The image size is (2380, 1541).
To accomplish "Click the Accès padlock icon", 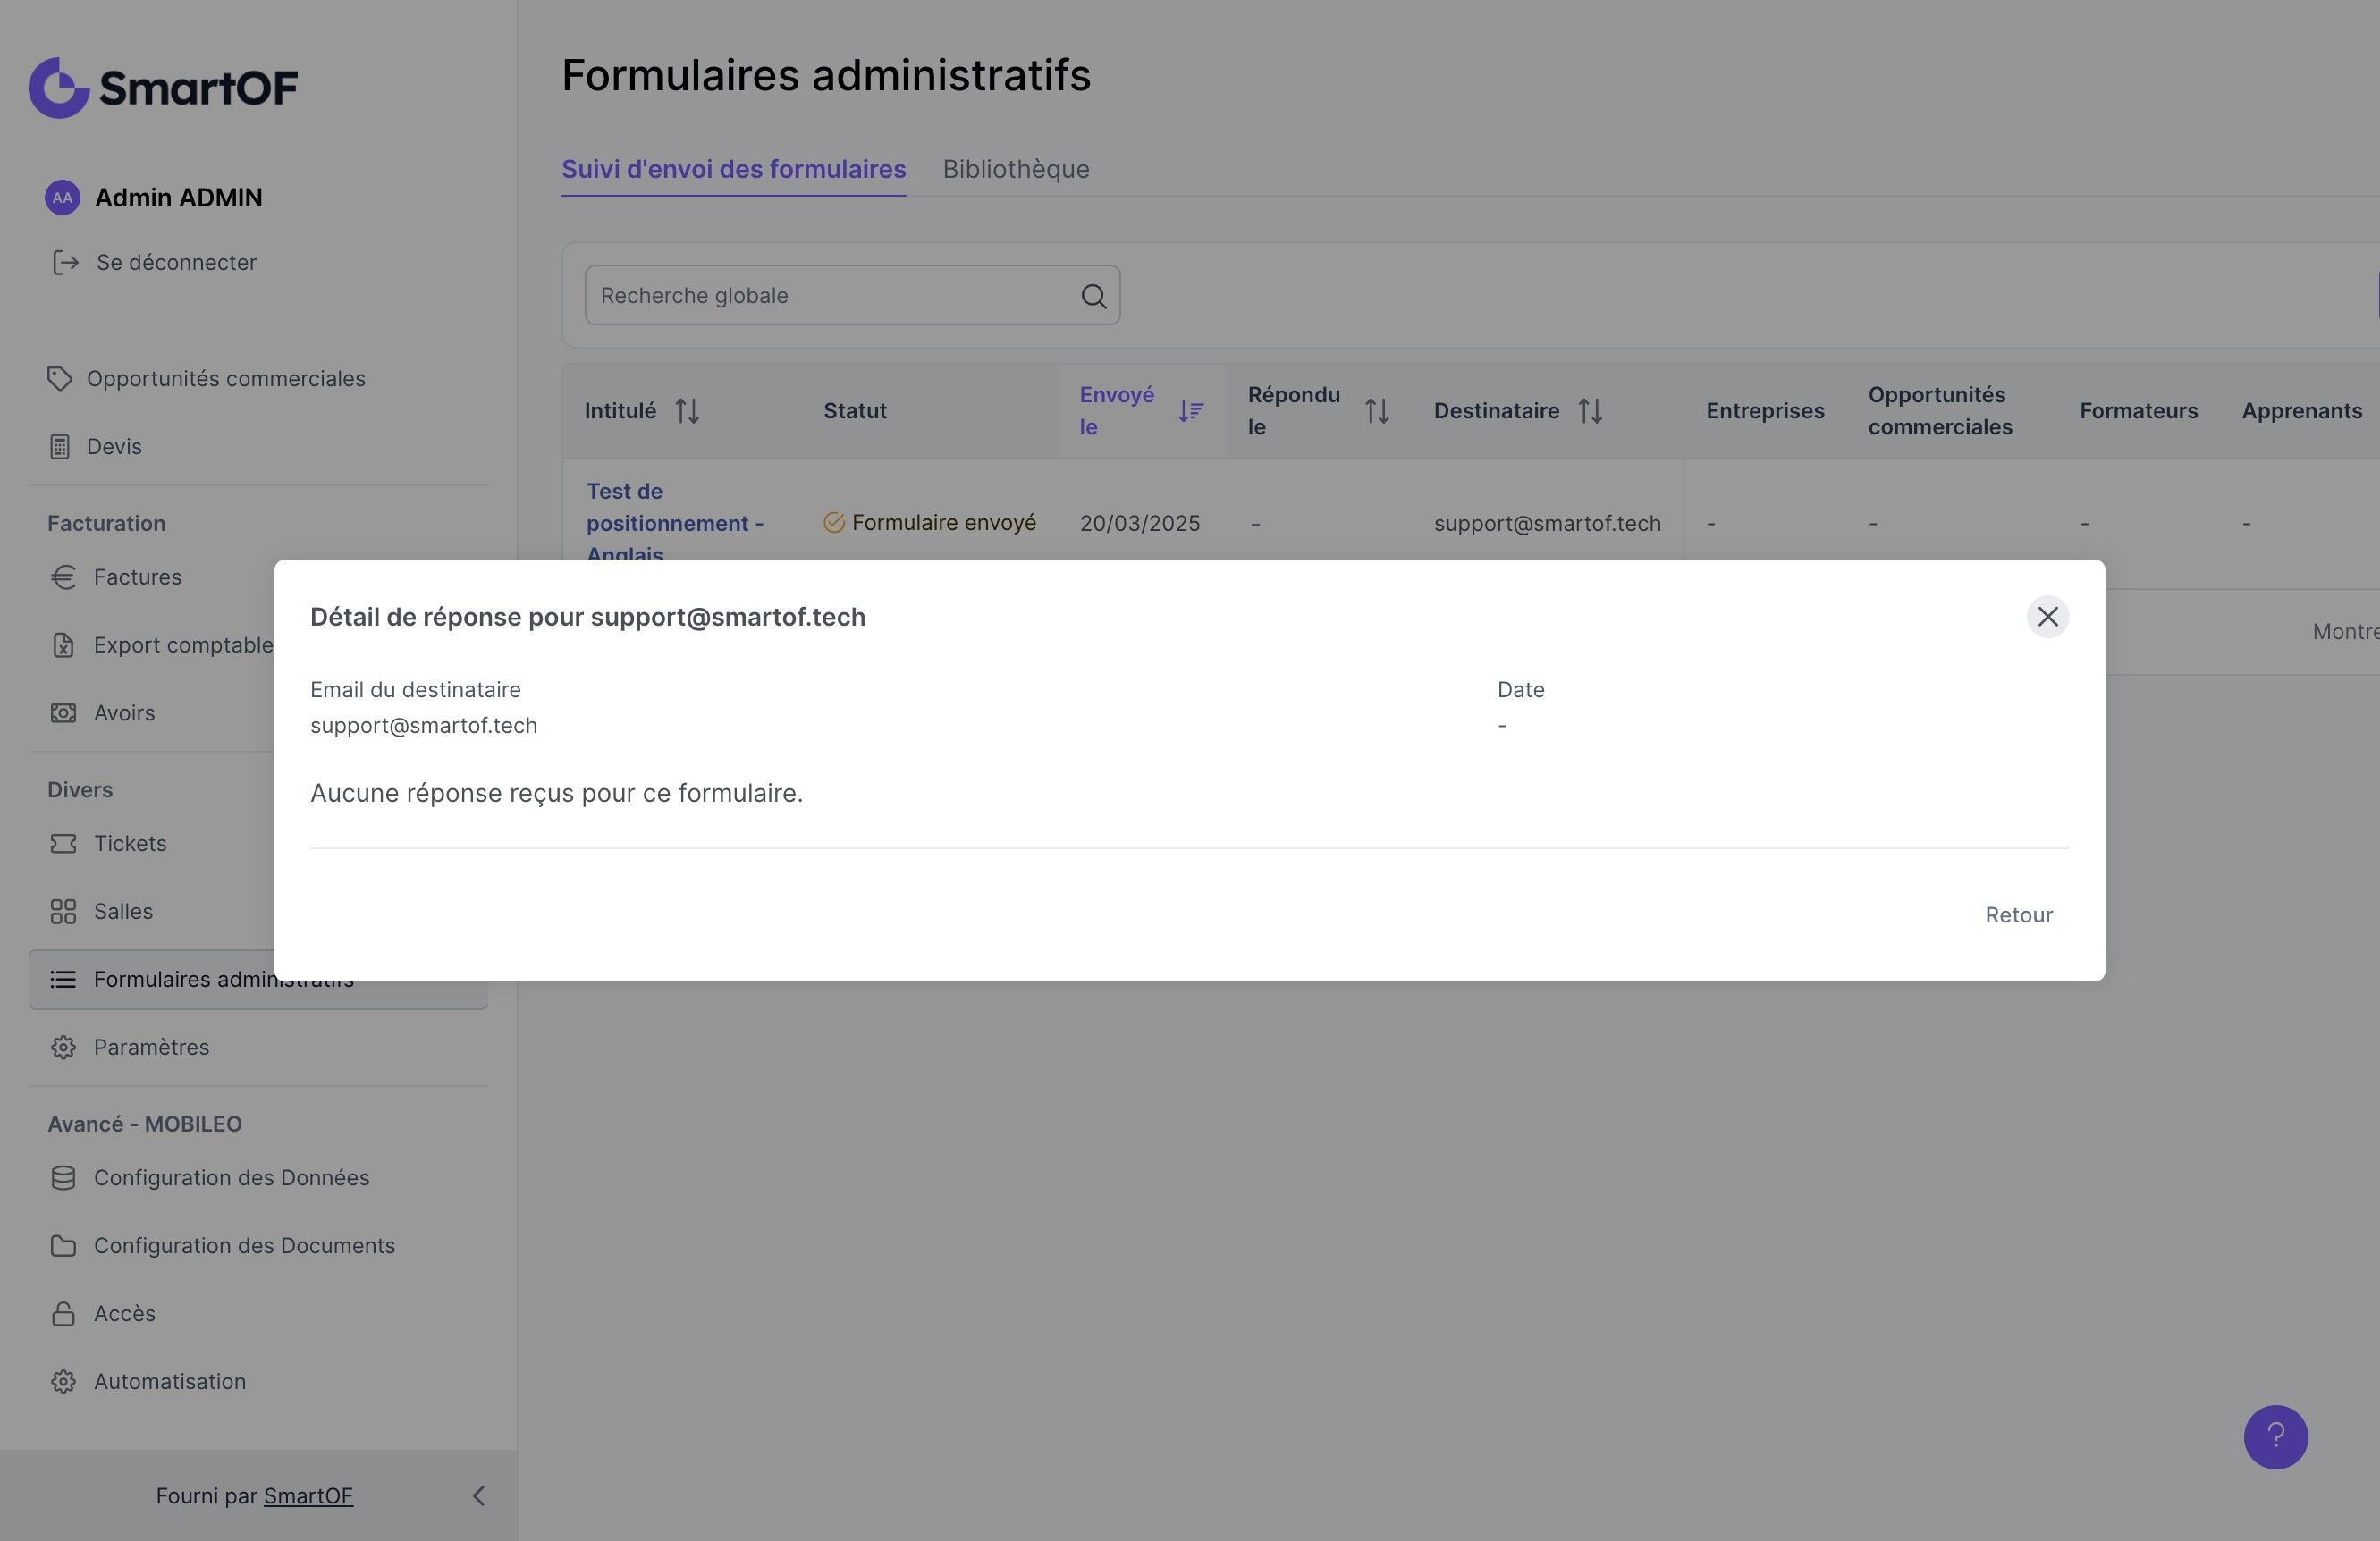I will pyautogui.click(x=63, y=1313).
